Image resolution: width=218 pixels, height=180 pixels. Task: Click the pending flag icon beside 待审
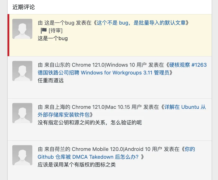click(x=44, y=31)
